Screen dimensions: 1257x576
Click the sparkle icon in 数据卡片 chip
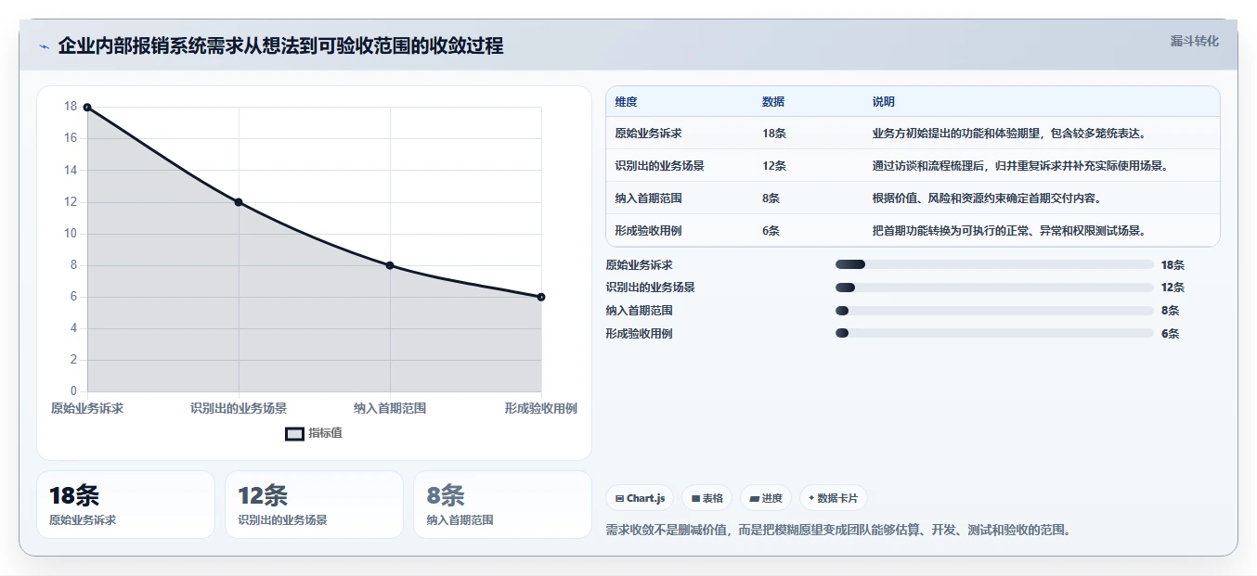pyautogui.click(x=811, y=498)
